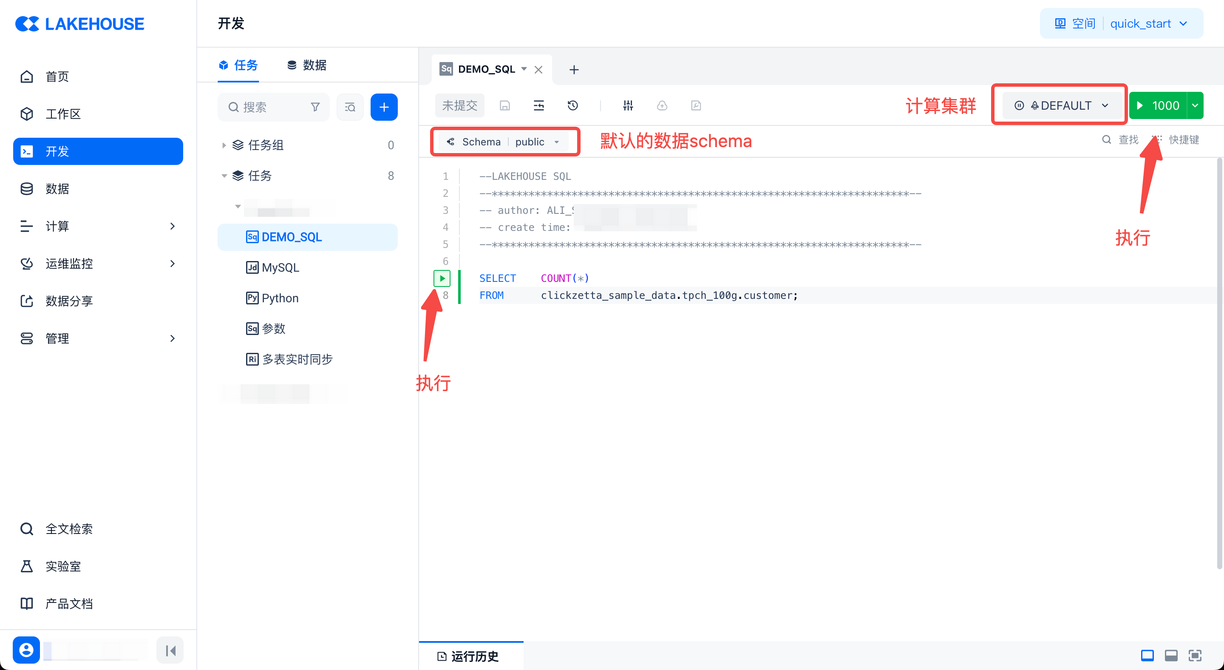Click the format code icon in toolbar
The image size is (1224, 670).
coord(538,105)
